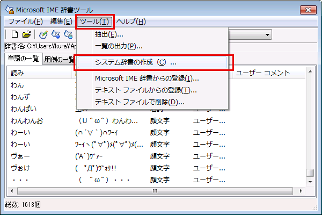The width and height of the screenshot is (322, 215).
Task: Click 顔文字 in the わんわんお row
Action: pyautogui.click(x=160, y=121)
